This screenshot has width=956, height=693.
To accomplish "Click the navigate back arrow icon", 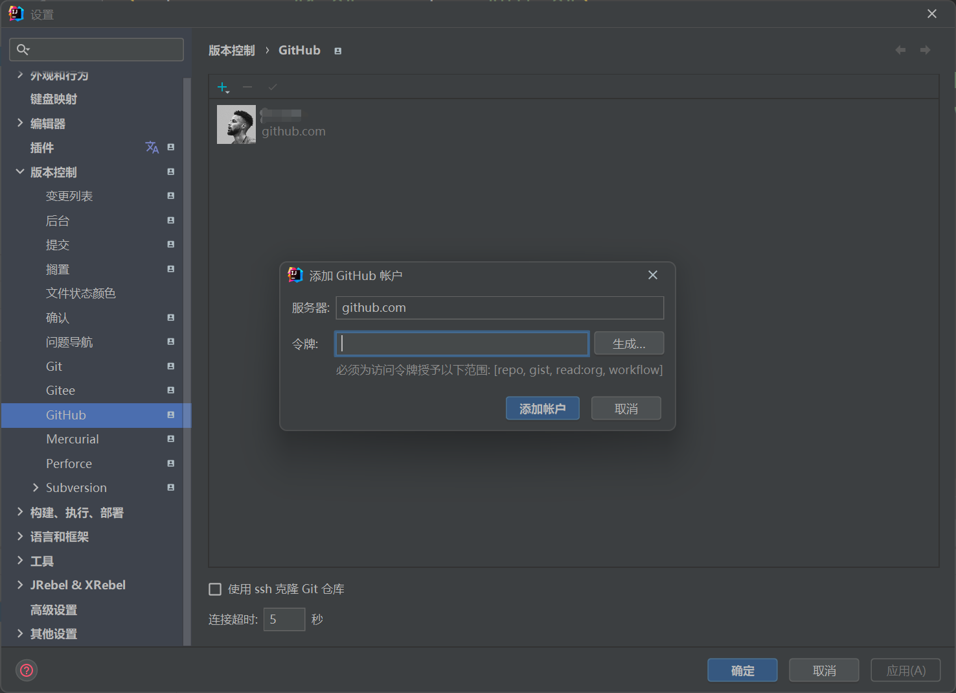I will 900,50.
